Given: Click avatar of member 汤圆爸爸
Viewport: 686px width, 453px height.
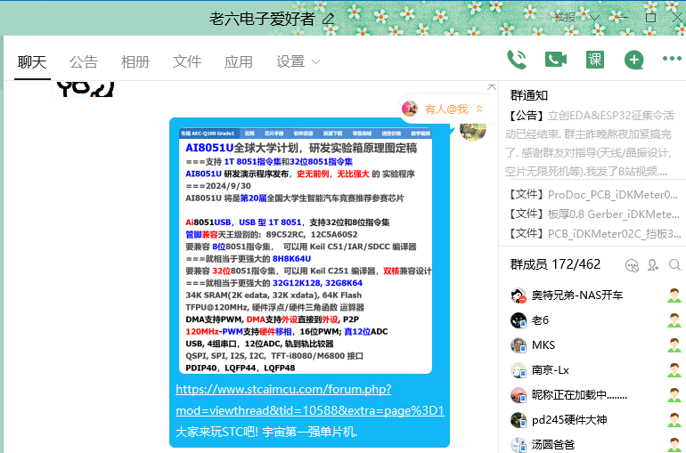Looking at the screenshot, I should click(519, 445).
